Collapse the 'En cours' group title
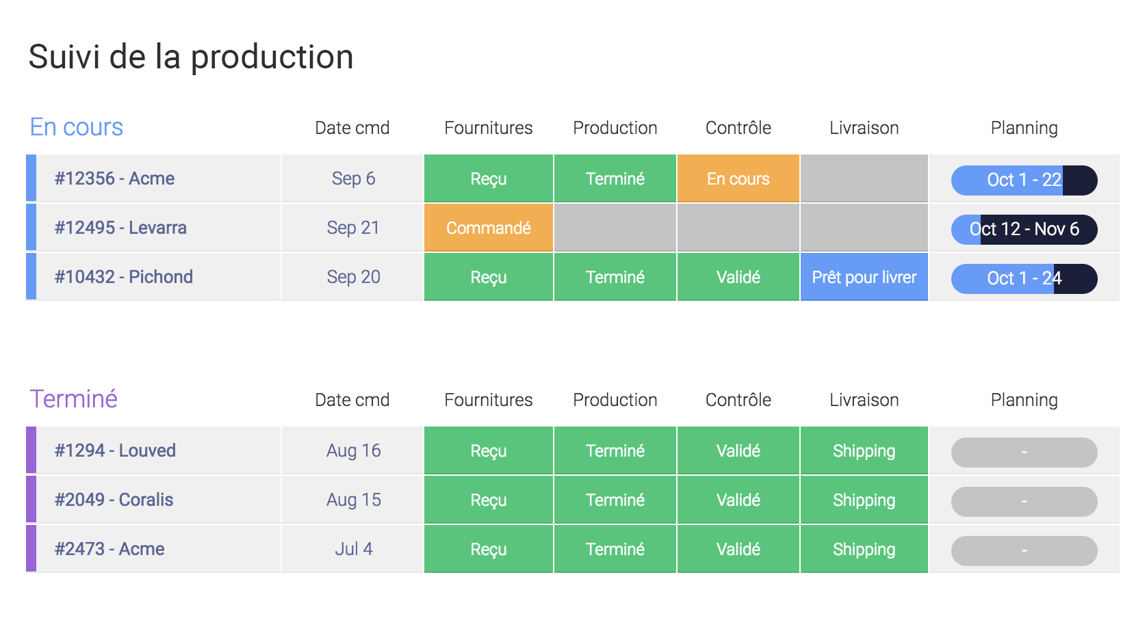The width and height of the screenshot is (1147, 633). 77,127
